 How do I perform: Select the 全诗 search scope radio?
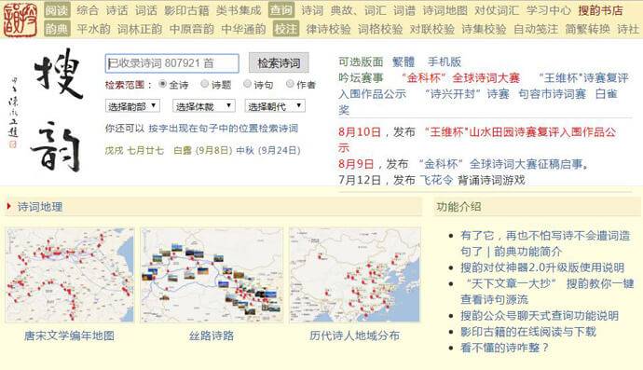(x=163, y=84)
